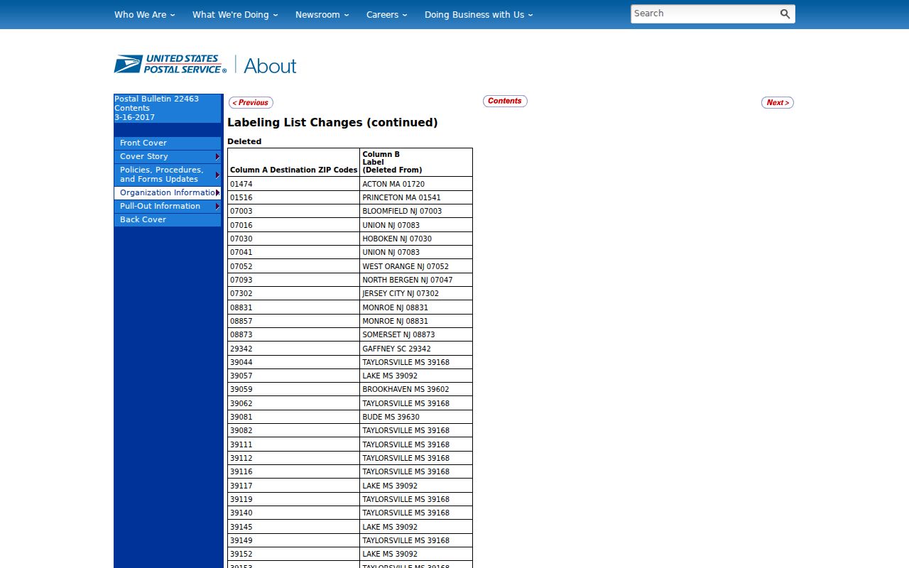
Task: Click ZIP code 39117 cell
Action: coord(293,486)
